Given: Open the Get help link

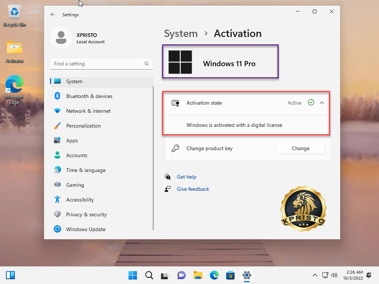Looking at the screenshot, I should (187, 177).
